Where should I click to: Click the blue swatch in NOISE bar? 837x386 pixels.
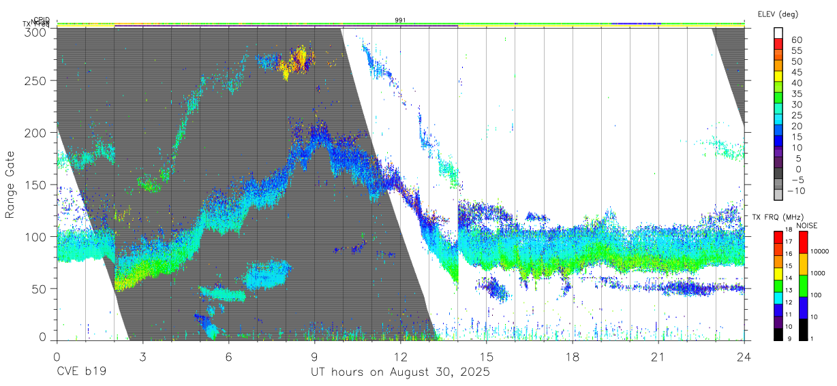click(803, 306)
